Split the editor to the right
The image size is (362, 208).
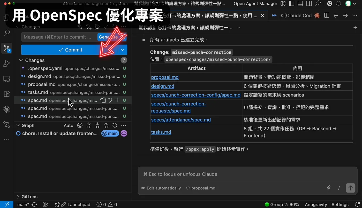tap(327, 15)
